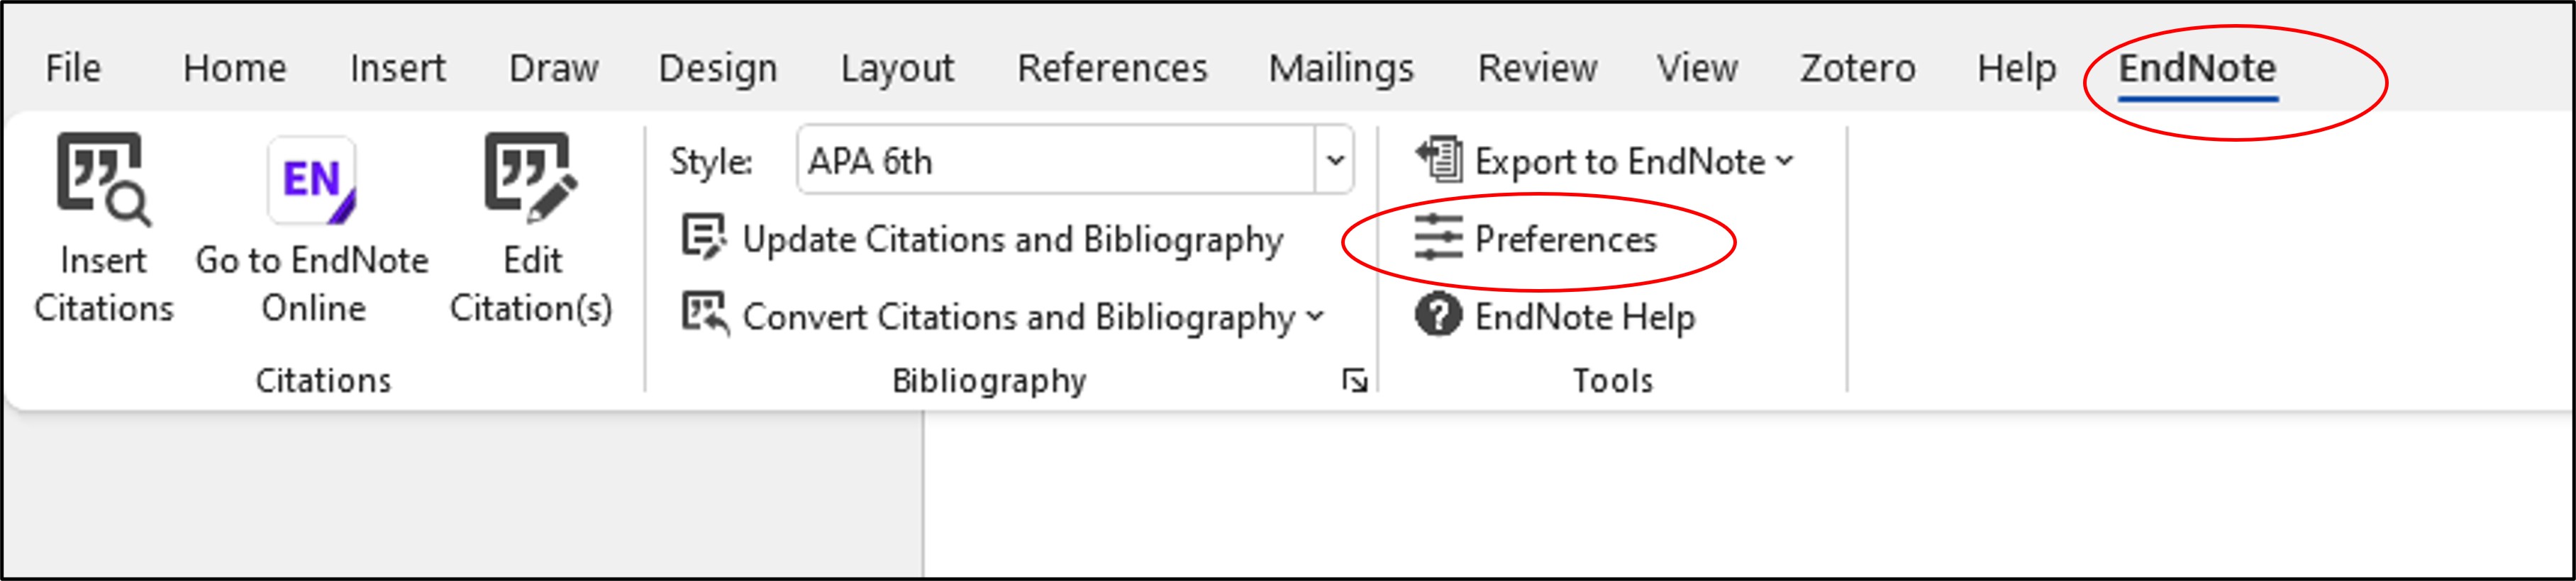Open the Bibliography dialog launcher
The image size is (2576, 581).
pyautogui.click(x=1355, y=379)
